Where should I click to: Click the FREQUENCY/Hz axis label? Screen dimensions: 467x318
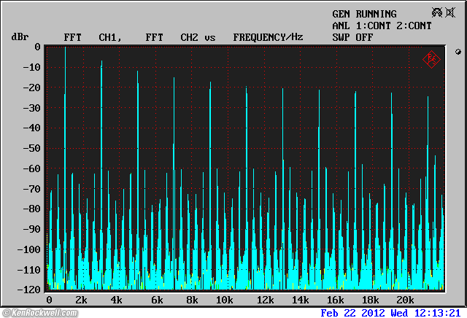[268, 36]
